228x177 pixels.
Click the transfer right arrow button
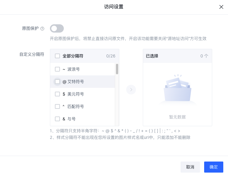(131, 89)
